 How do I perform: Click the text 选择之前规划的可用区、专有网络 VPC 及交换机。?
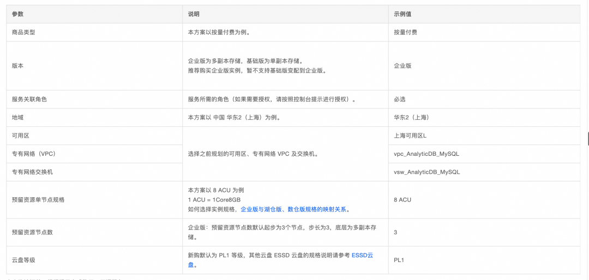click(x=253, y=154)
